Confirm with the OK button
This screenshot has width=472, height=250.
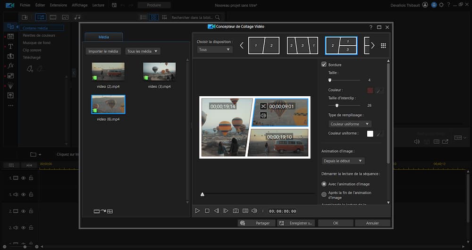point(336,223)
